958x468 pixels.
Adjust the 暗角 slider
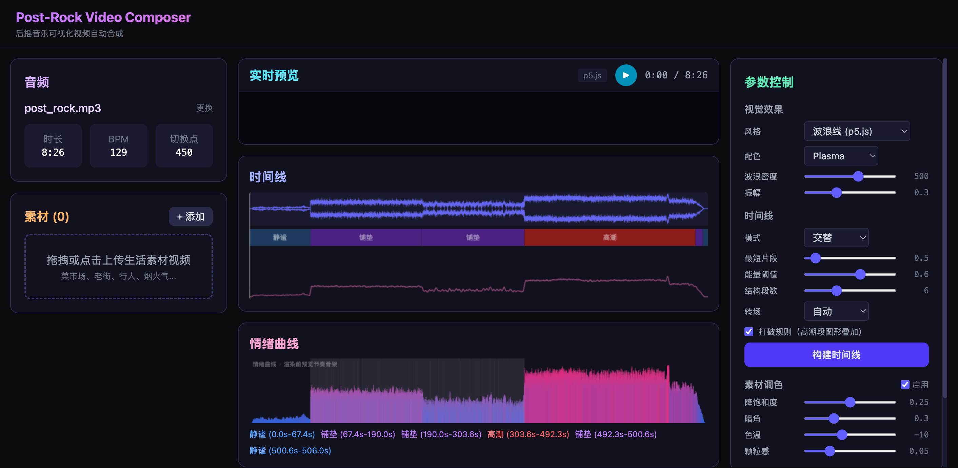(x=850, y=418)
